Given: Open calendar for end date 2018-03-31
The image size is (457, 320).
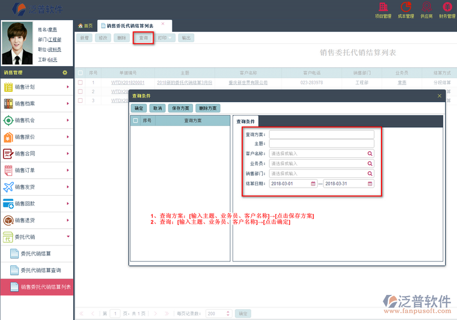Looking at the screenshot, I should pyautogui.click(x=370, y=184).
